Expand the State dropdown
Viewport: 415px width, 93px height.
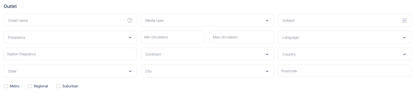tap(70, 71)
